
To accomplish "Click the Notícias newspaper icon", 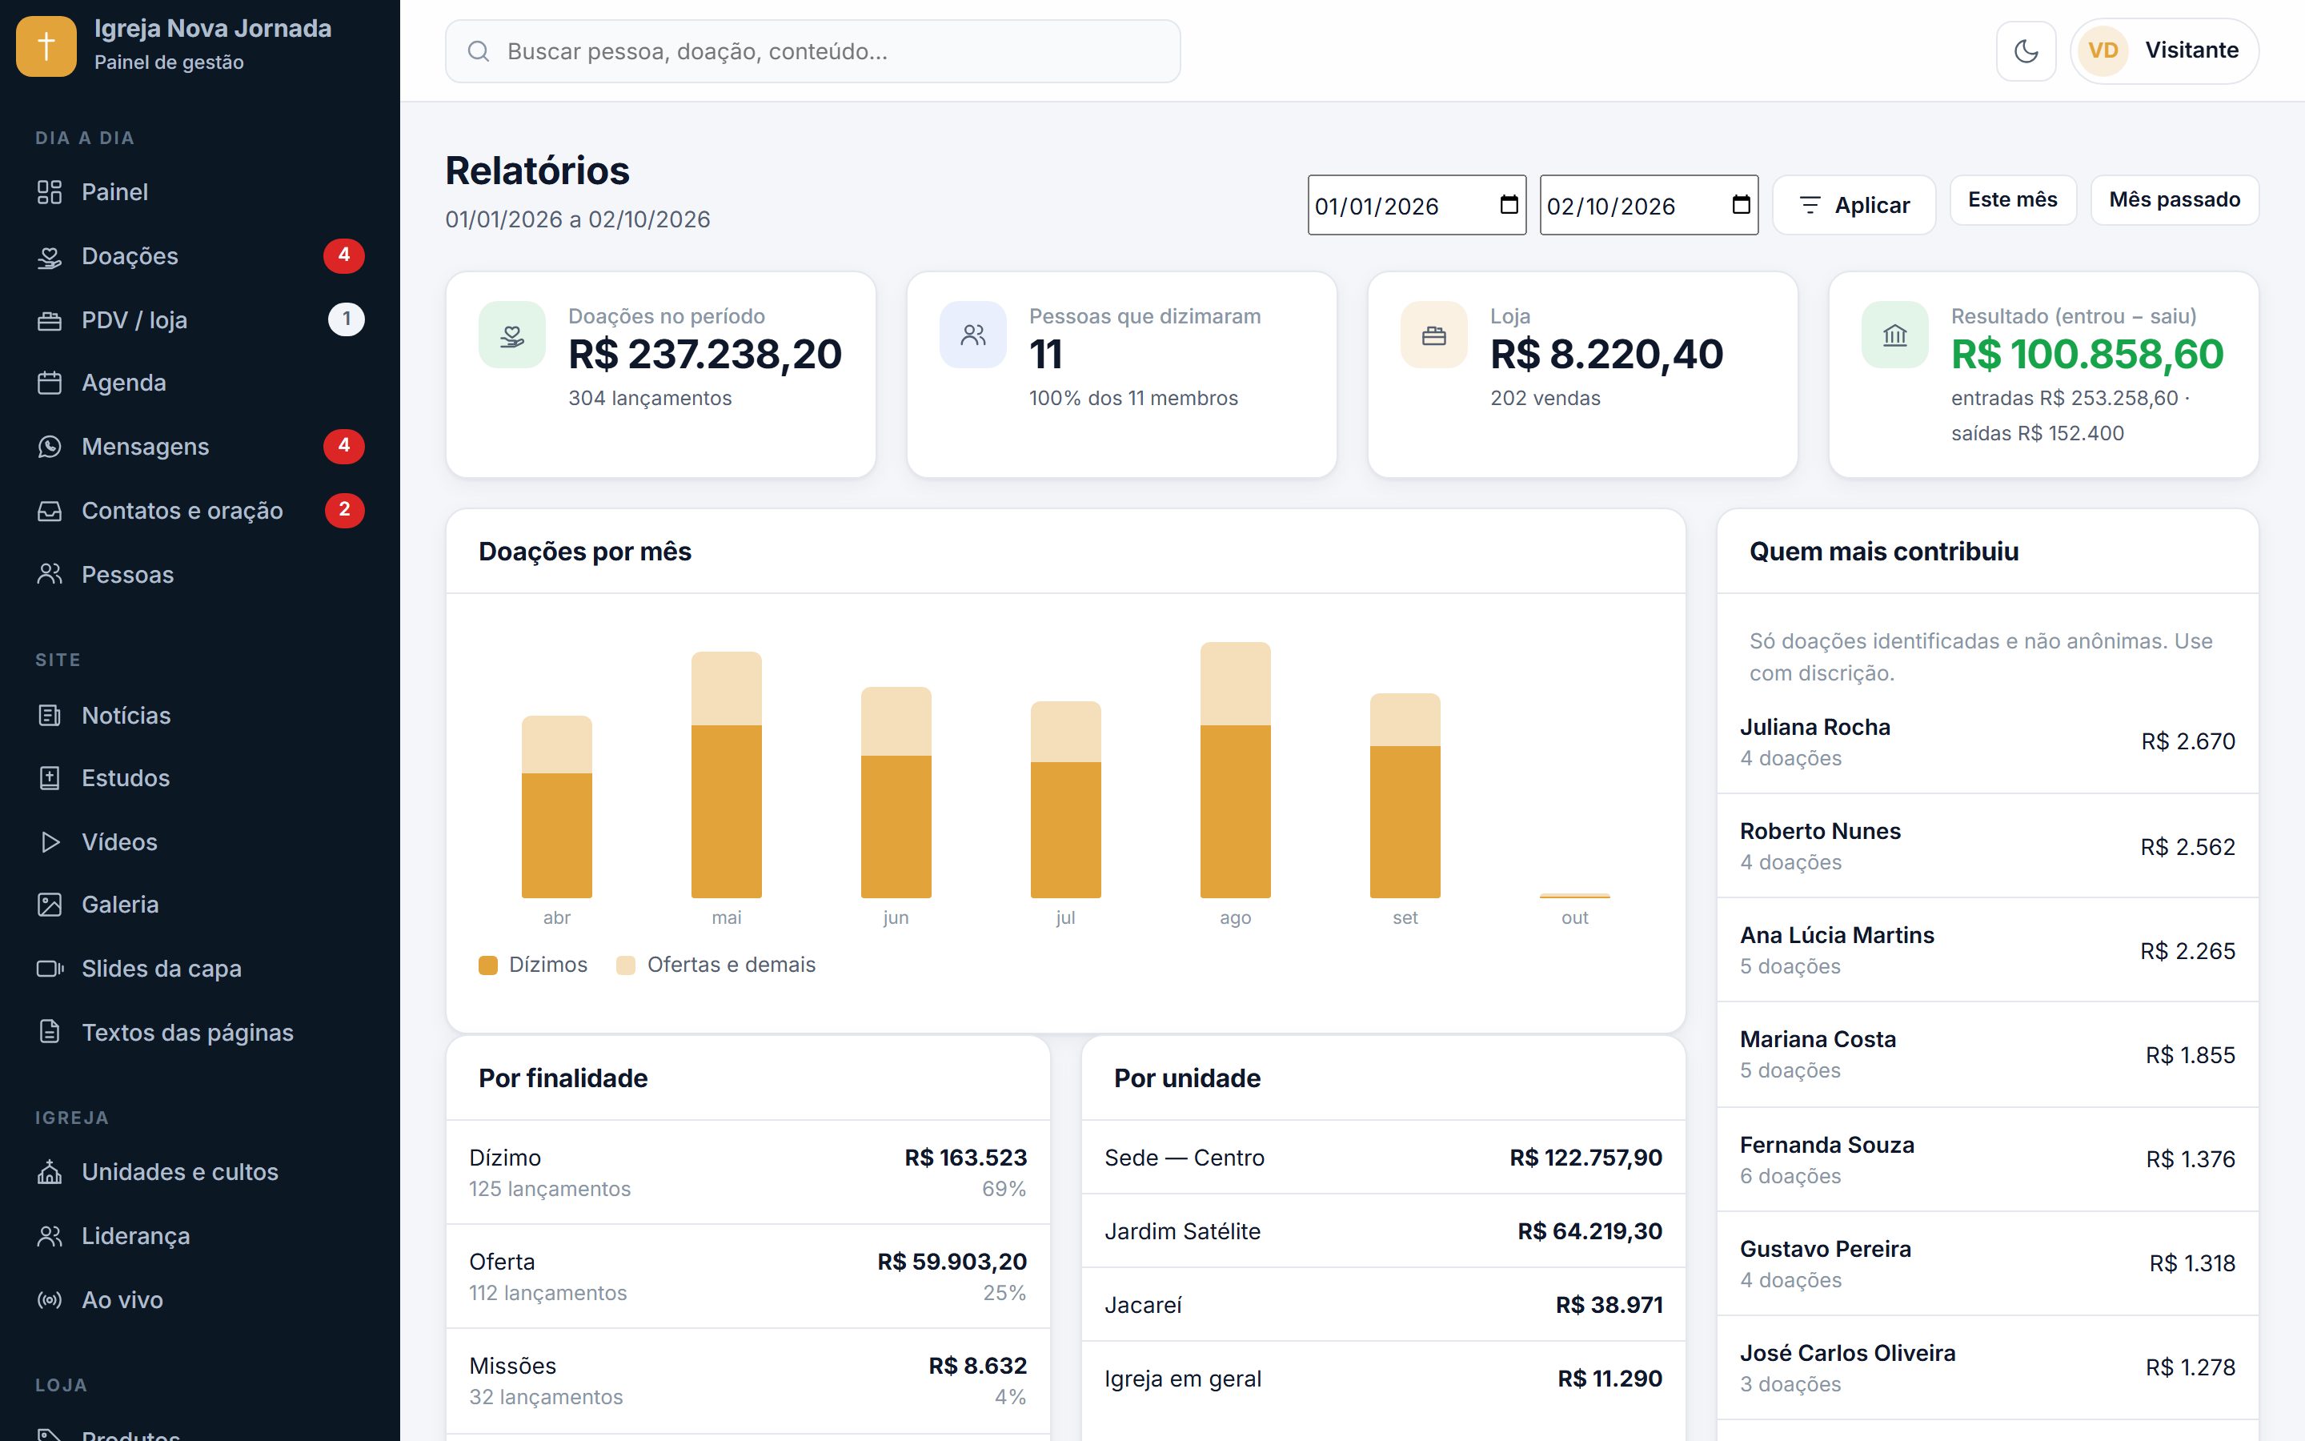I will [50, 716].
